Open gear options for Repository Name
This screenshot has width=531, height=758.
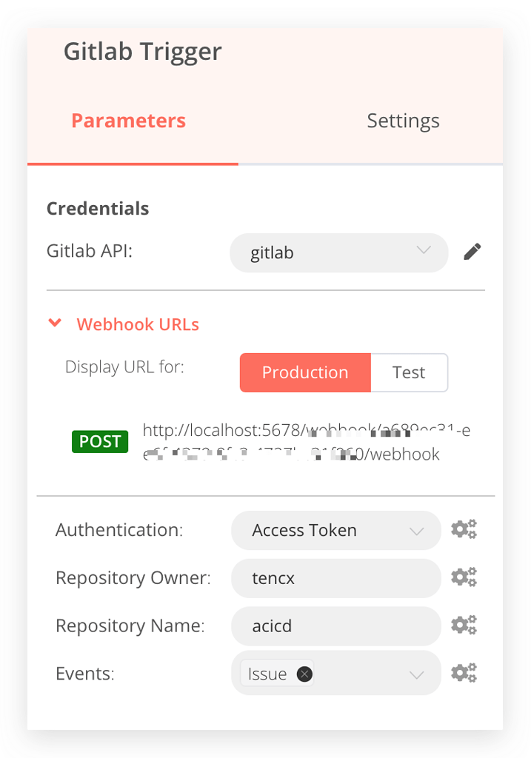click(x=464, y=625)
